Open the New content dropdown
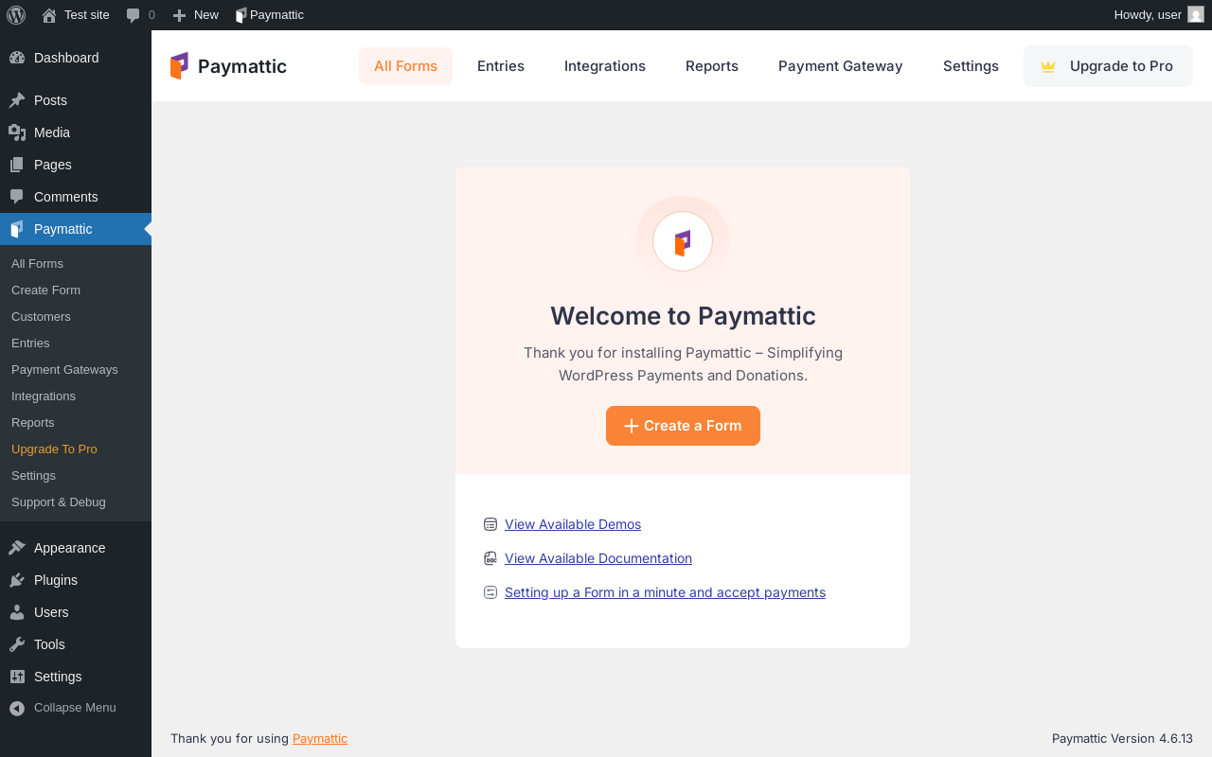The height and width of the screenshot is (757, 1212). [195, 14]
